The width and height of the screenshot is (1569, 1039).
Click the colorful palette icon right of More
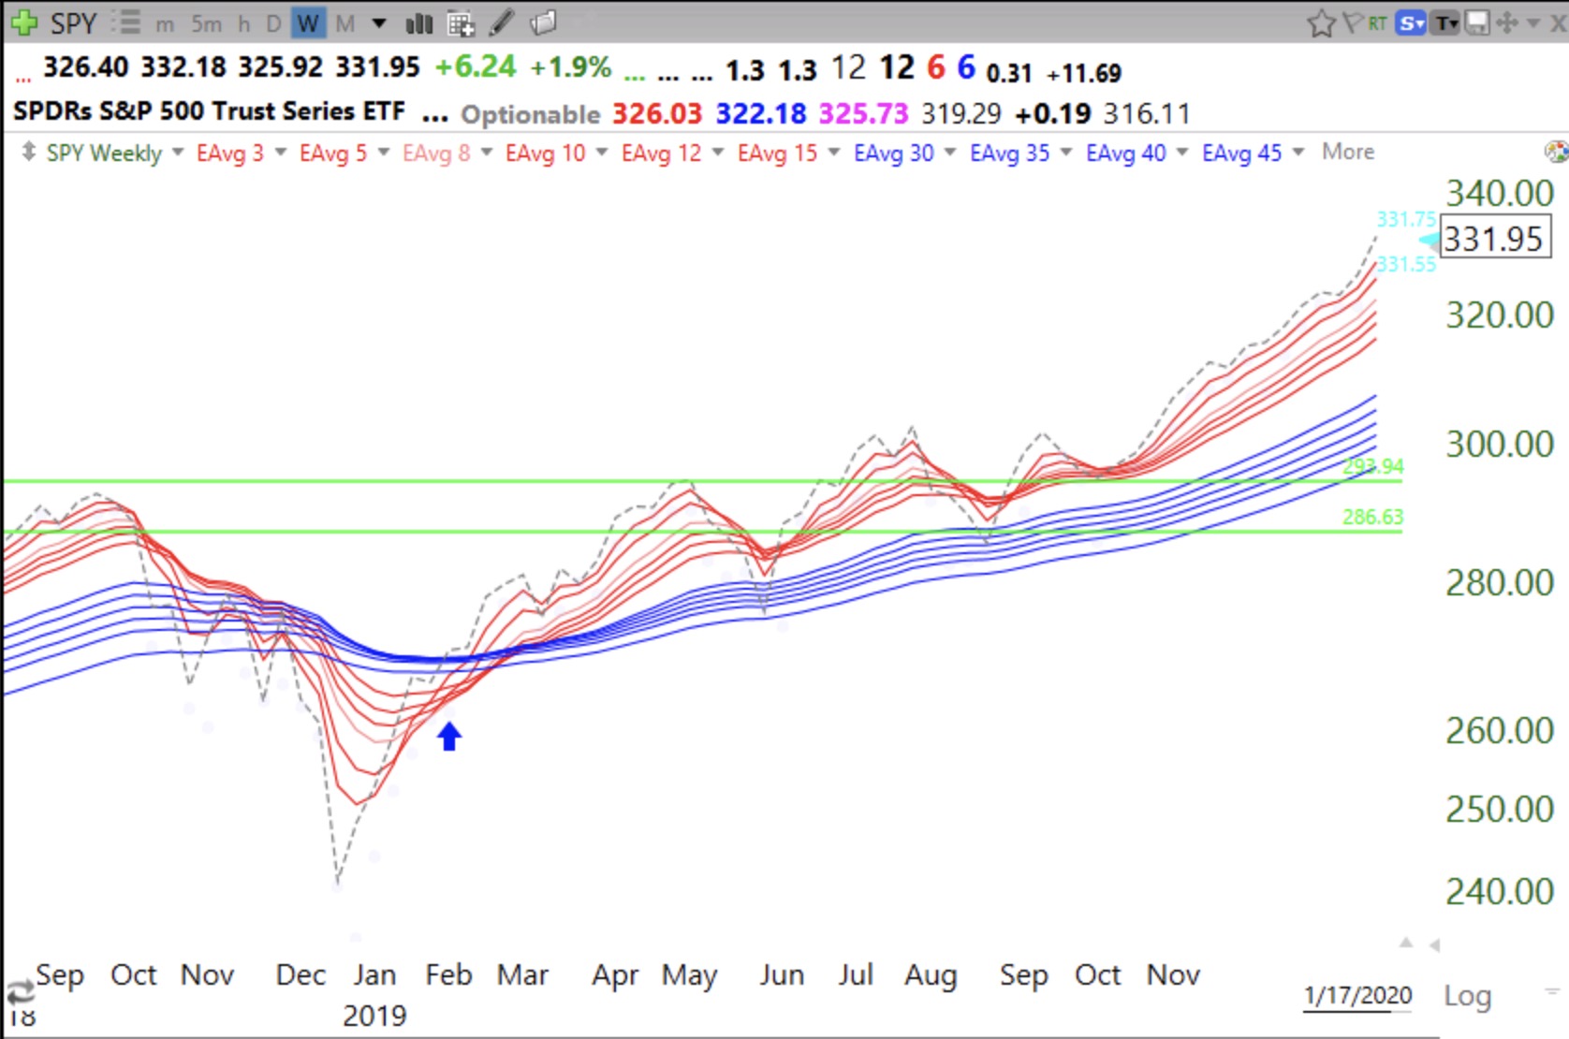pyautogui.click(x=1556, y=152)
